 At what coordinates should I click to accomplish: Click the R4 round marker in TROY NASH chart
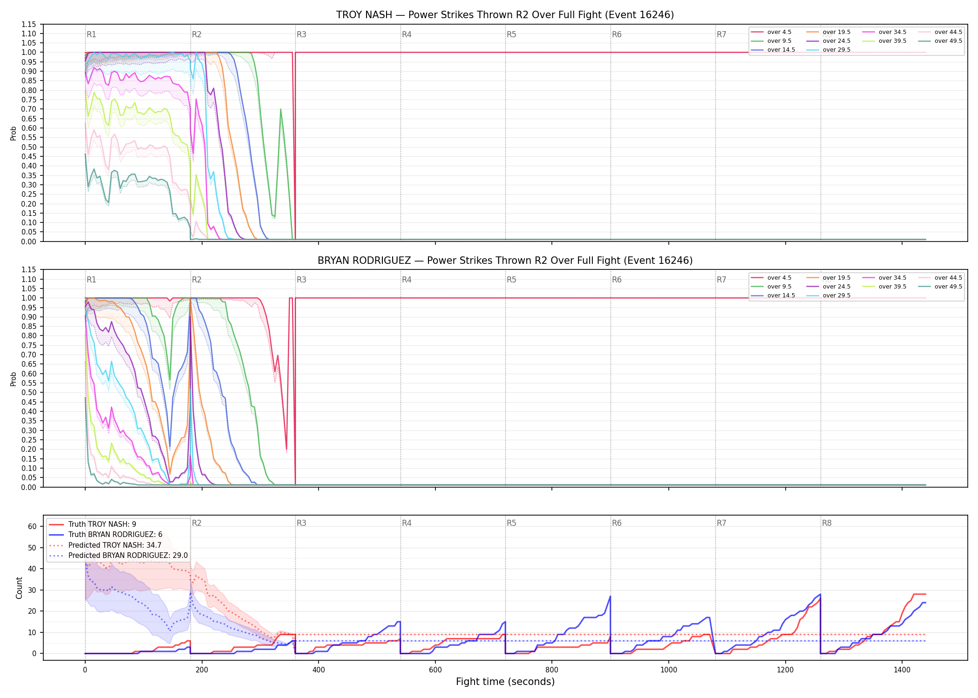click(x=407, y=34)
